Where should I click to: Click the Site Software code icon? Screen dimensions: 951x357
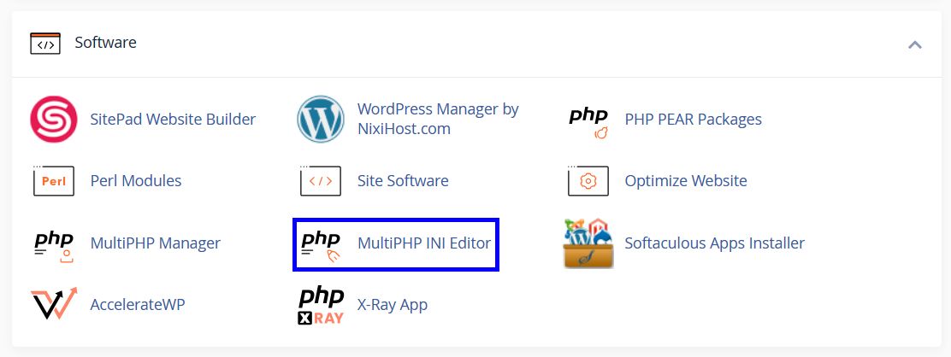[x=321, y=181]
